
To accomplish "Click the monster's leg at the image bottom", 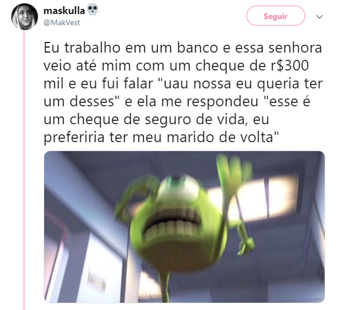I will 165,286.
